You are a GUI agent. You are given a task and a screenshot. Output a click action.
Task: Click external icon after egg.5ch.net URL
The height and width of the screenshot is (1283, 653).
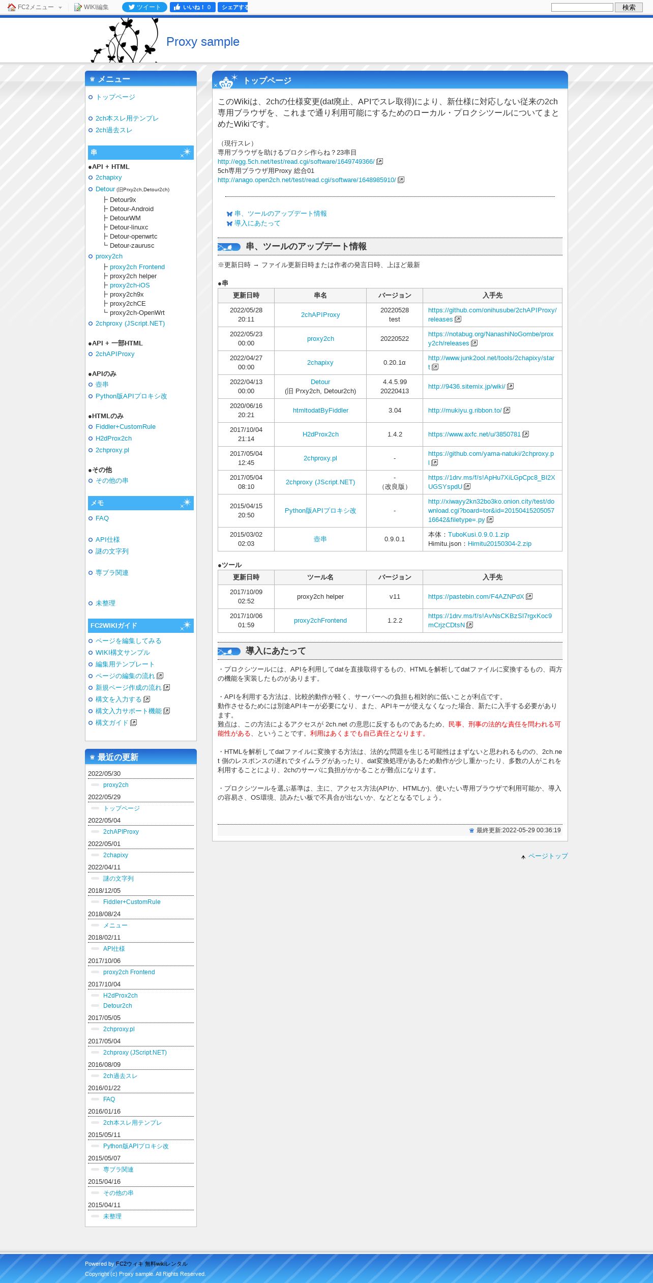click(x=380, y=162)
